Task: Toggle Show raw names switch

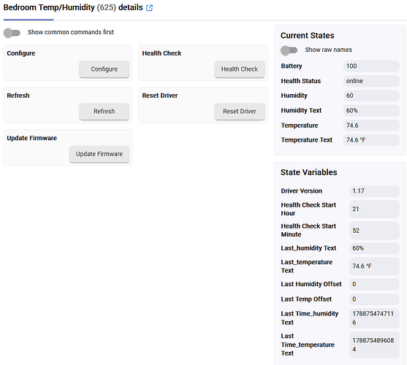Action: [289, 50]
